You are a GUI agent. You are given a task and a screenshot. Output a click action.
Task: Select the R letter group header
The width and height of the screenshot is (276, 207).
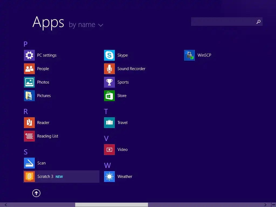[x=26, y=111]
